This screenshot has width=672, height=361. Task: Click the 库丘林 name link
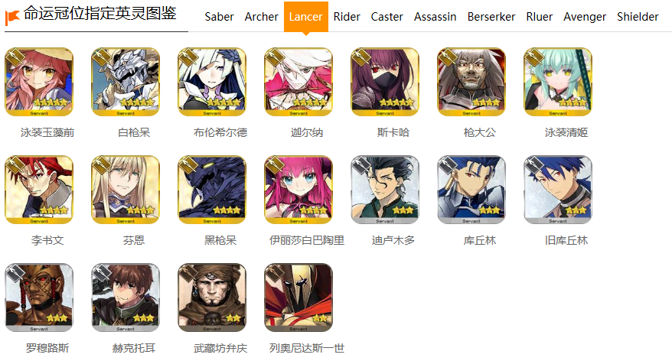(480, 240)
